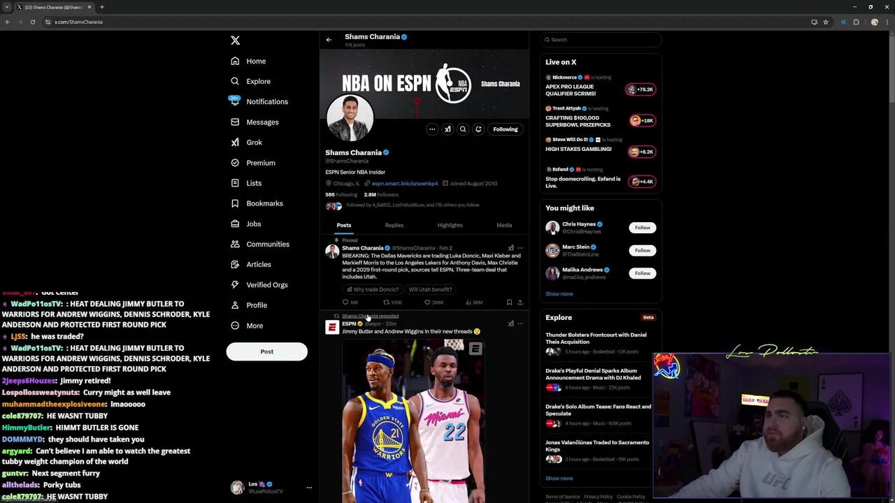This screenshot has height=503, width=895.
Task: Open more options on pinned post
Action: (520, 248)
